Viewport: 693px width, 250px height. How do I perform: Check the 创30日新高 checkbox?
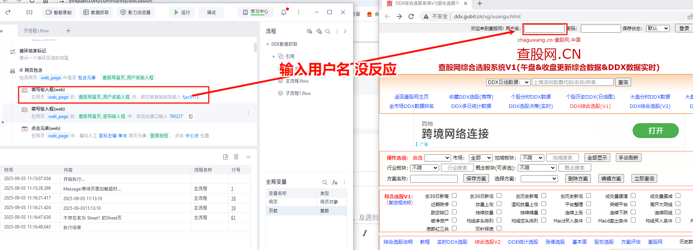coord(454,195)
